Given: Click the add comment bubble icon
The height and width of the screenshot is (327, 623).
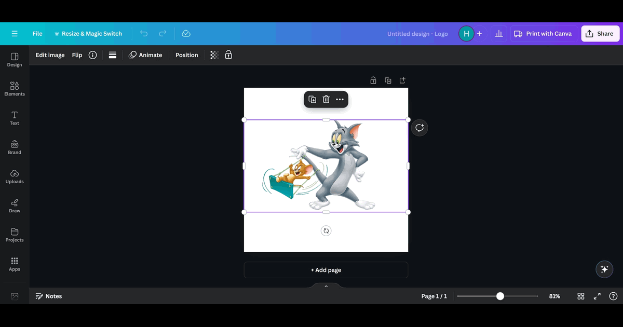Looking at the screenshot, I should pyautogui.click(x=419, y=128).
